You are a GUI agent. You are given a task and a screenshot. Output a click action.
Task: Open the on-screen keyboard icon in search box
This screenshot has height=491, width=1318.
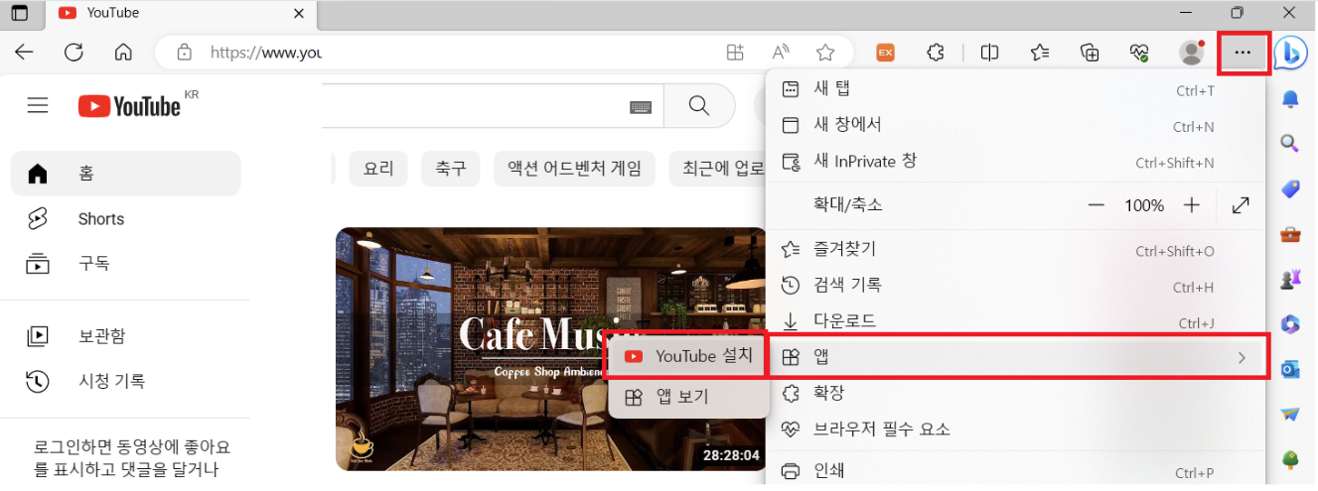641,106
